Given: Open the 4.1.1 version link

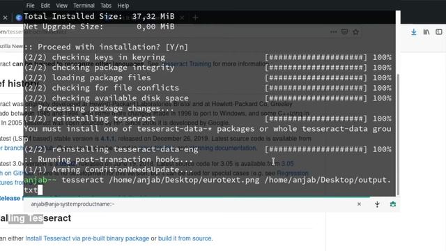Looking at the screenshot, I should coord(107,139).
